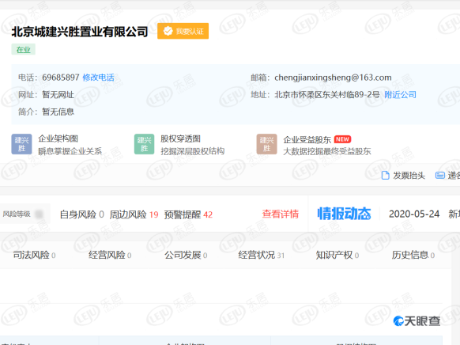Switch to 知识产权 tab
460x345 pixels.
coord(337,255)
